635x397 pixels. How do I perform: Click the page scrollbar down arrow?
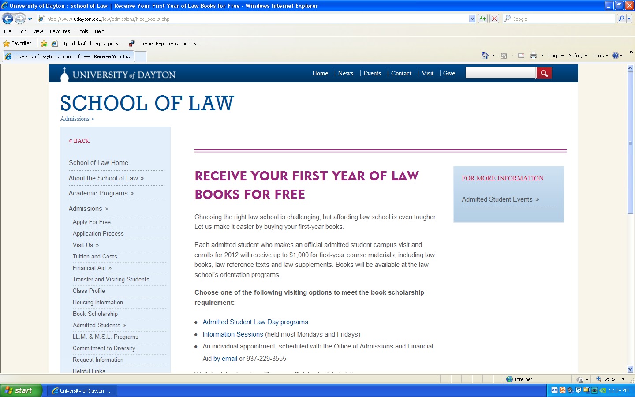(x=631, y=369)
